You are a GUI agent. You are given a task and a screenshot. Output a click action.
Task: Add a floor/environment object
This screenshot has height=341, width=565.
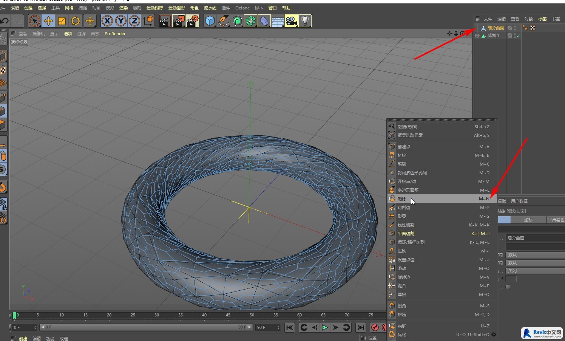tap(278, 21)
